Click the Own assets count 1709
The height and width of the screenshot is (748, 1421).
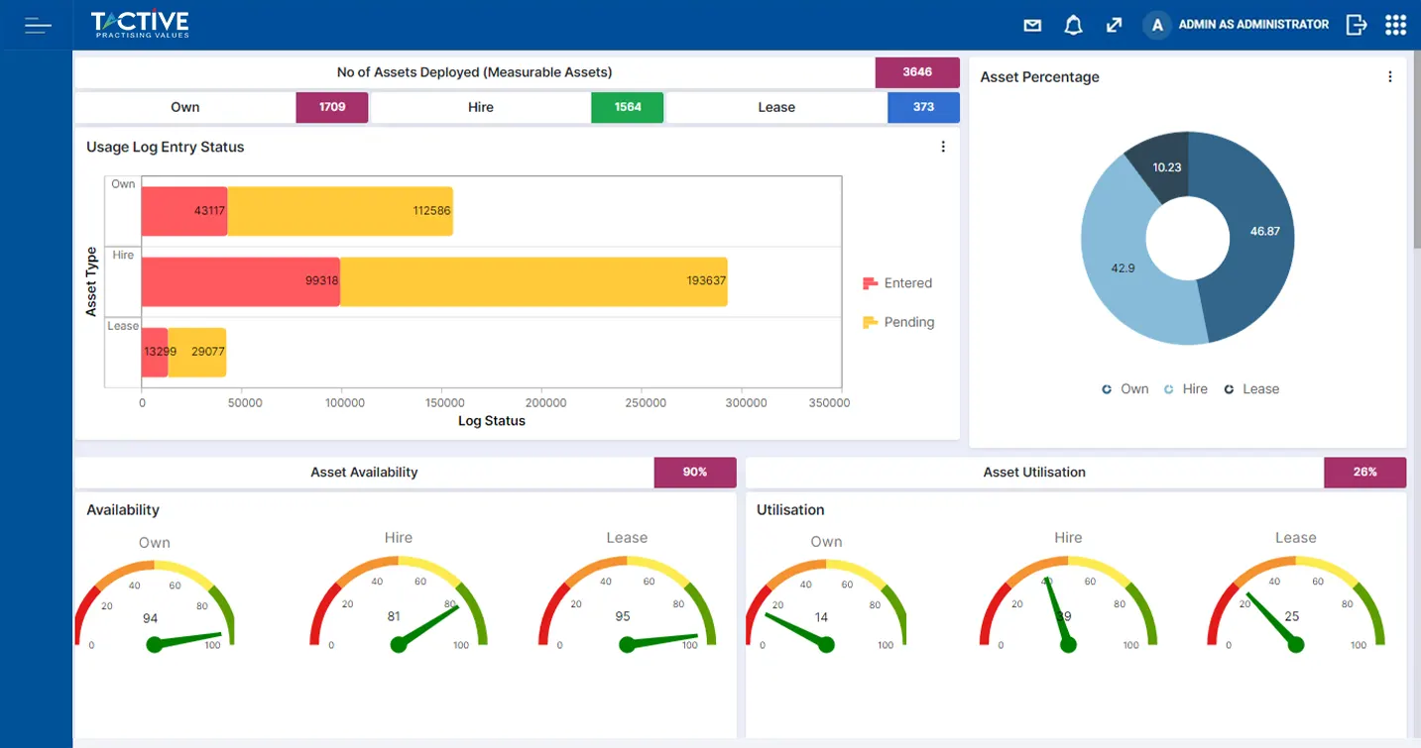pos(332,107)
